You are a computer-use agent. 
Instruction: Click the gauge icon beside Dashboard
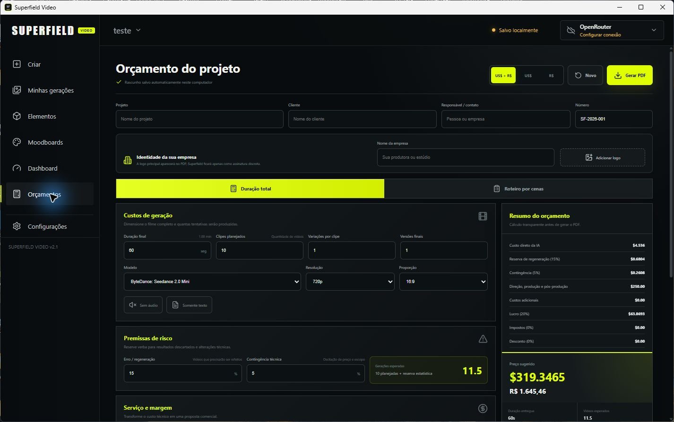[17, 168]
